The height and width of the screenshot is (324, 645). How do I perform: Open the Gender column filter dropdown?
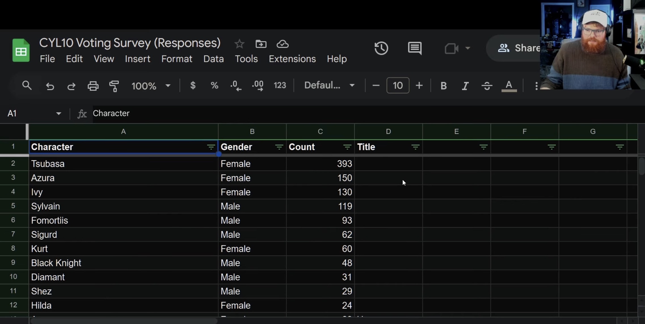click(x=279, y=147)
